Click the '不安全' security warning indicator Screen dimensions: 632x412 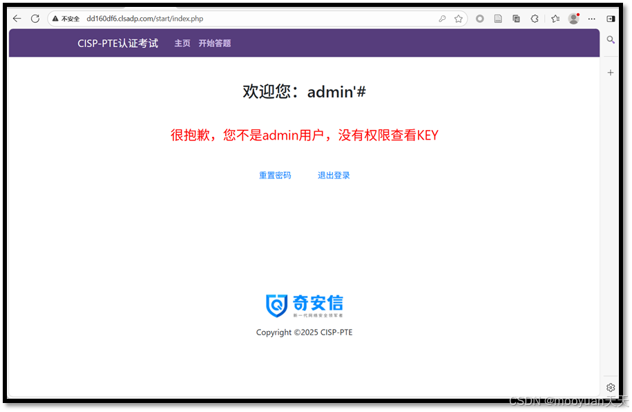[x=66, y=19]
